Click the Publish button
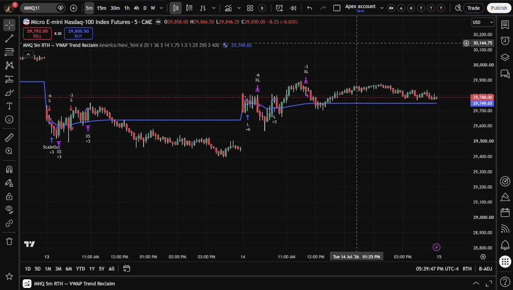Viewport: 513px width, 290px height. 499,8
